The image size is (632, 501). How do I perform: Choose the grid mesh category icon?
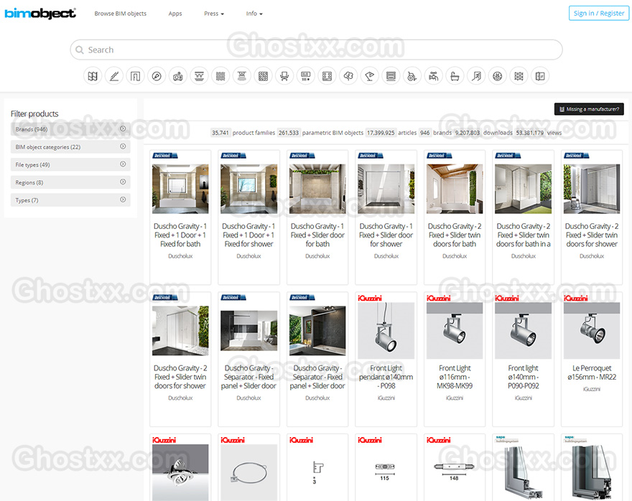point(220,76)
